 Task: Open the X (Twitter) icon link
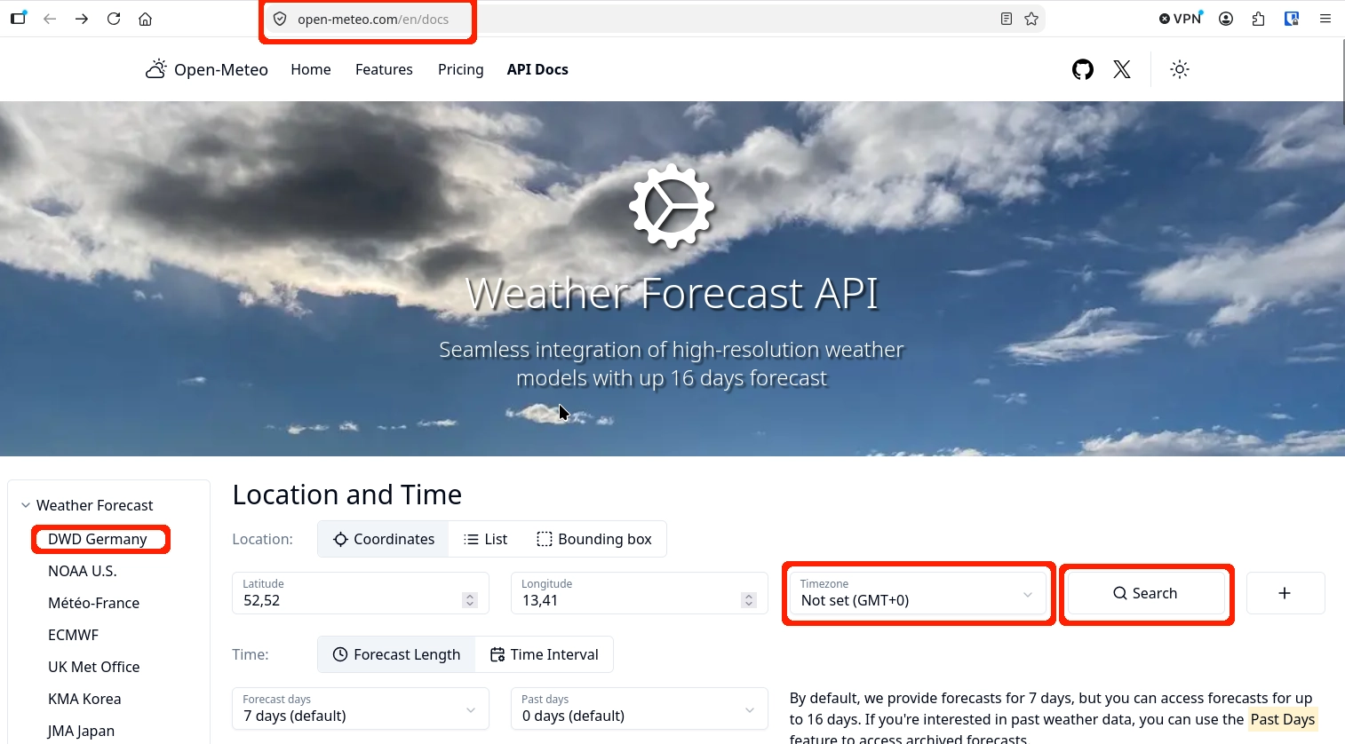coord(1122,69)
